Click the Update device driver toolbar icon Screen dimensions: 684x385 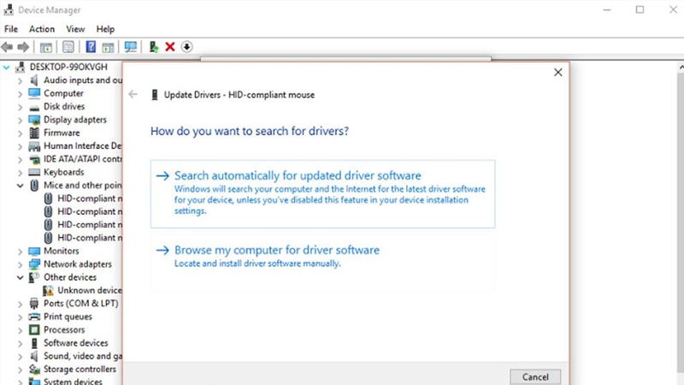[154, 47]
